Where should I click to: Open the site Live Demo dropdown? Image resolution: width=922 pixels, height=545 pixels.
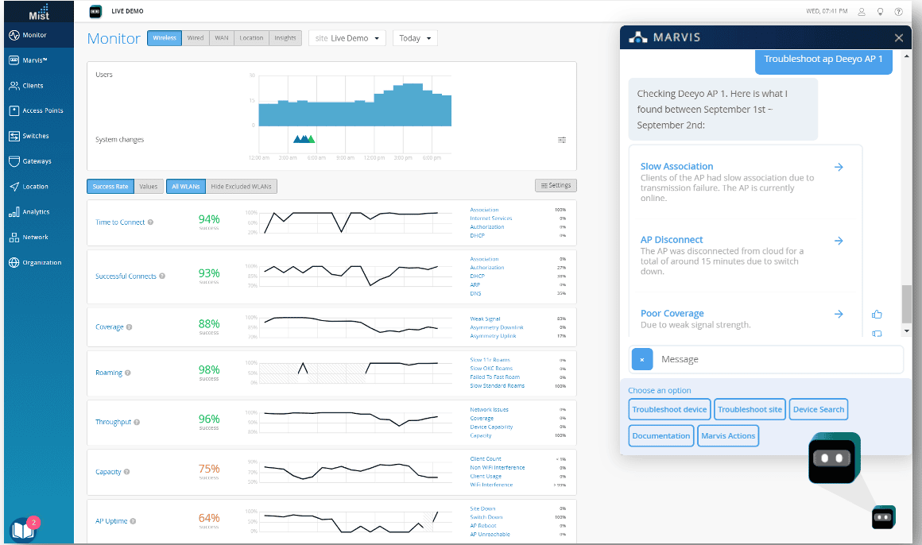pos(347,38)
